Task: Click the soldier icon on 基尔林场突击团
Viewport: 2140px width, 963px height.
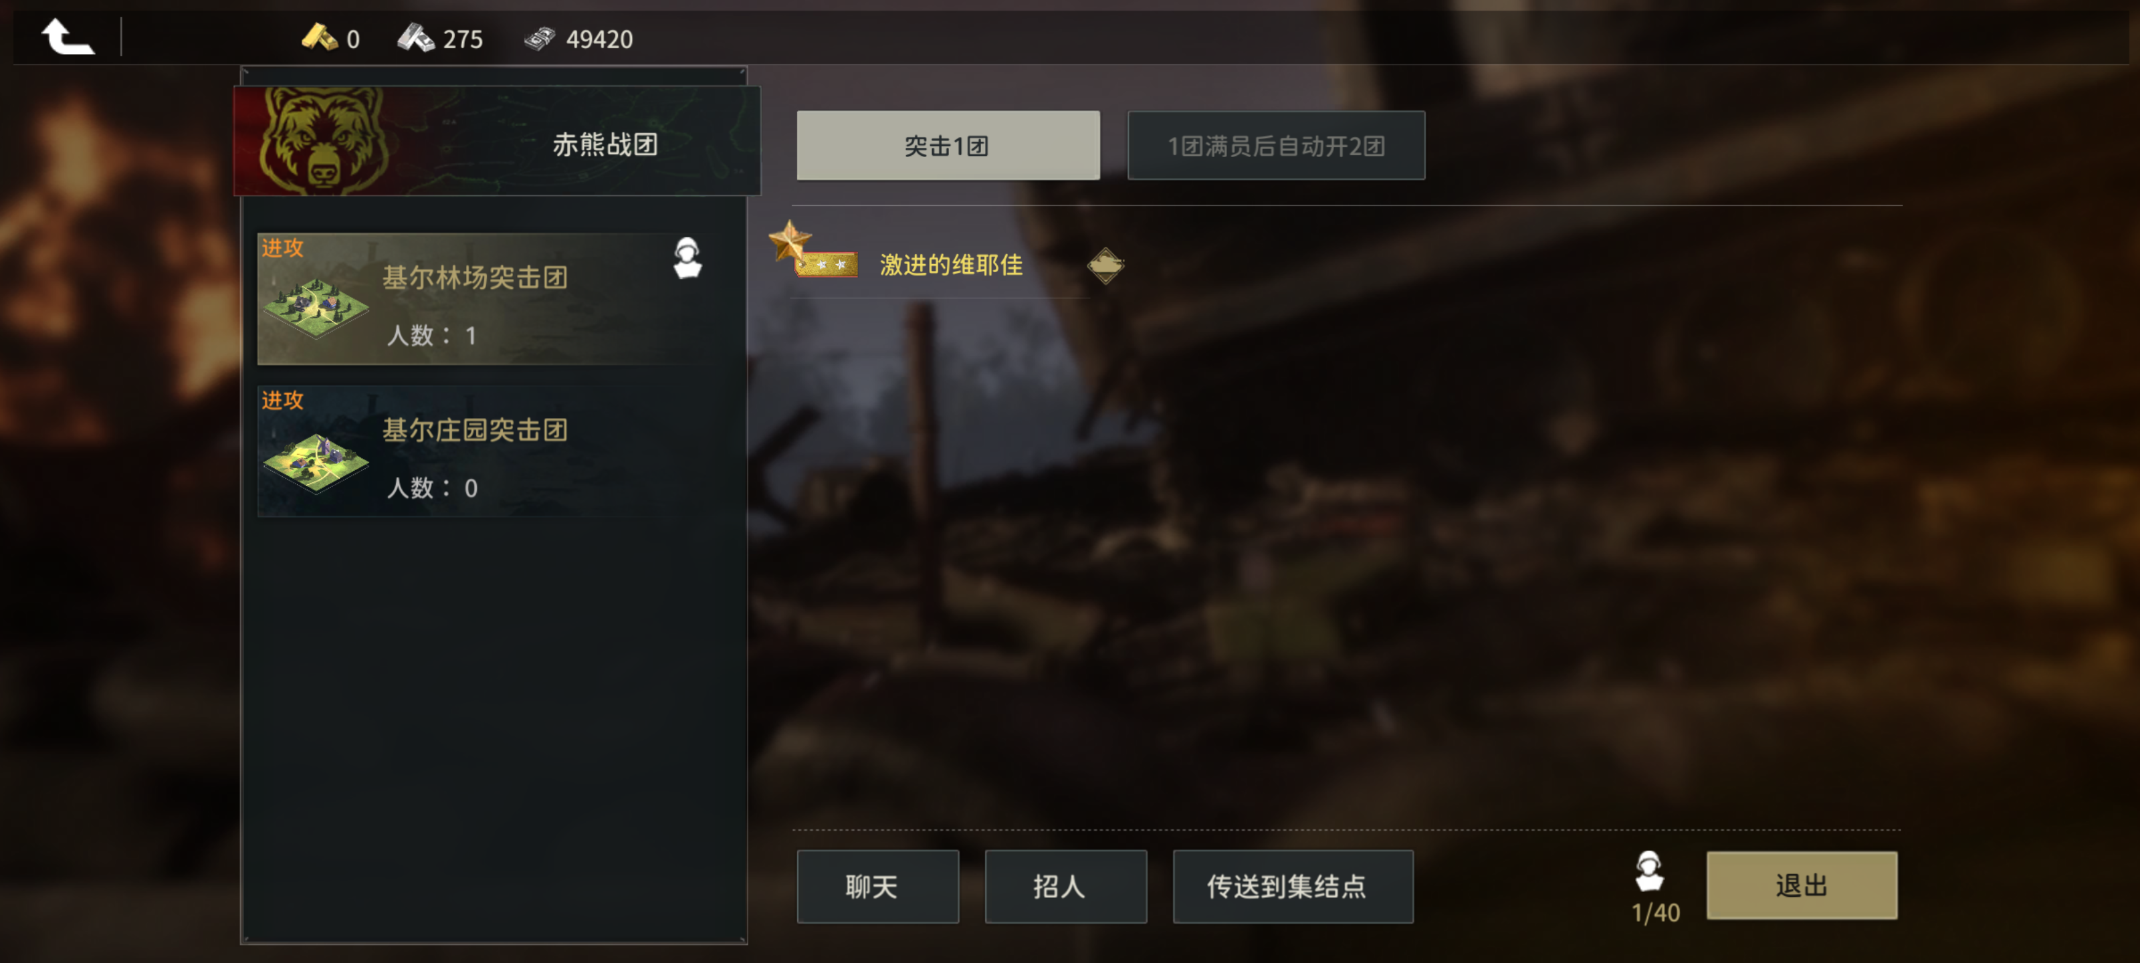Action: (687, 257)
